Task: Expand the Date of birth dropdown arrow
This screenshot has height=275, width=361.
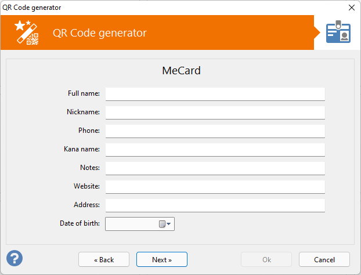Action: (169, 224)
